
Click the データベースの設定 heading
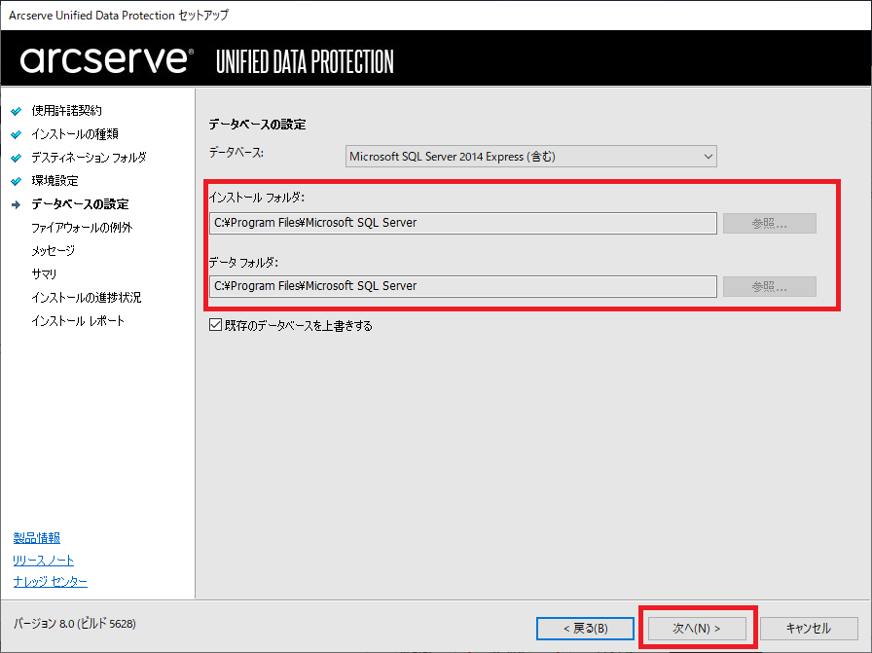coord(258,125)
